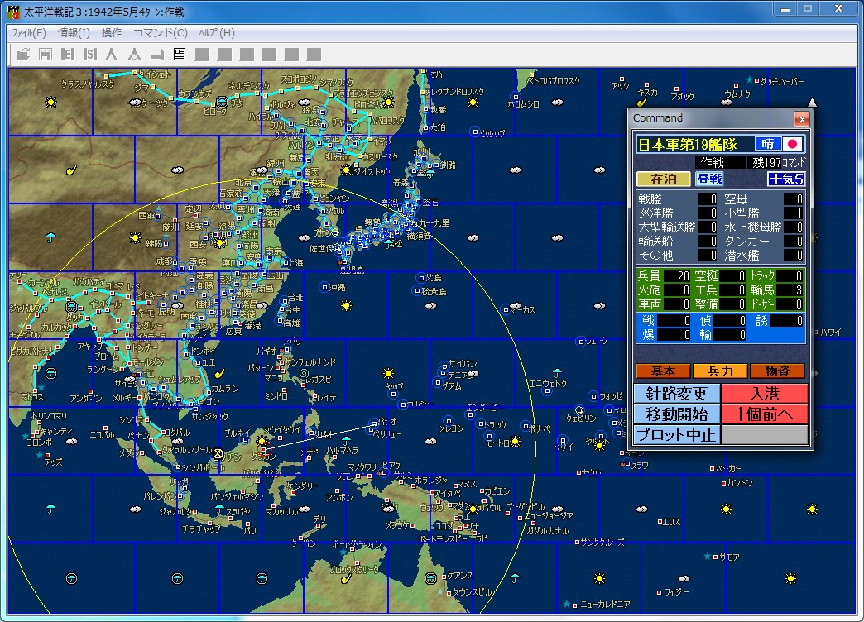Click the sun weather icon near クラスノヤルスク
This screenshot has height=622, width=864.
pyautogui.click(x=50, y=102)
